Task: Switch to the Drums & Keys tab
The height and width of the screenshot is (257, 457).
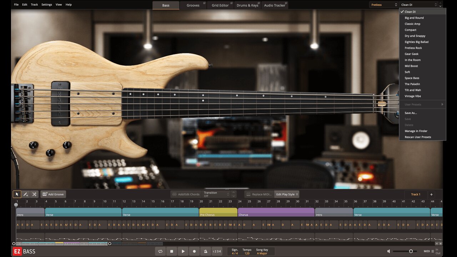Action: click(247, 5)
